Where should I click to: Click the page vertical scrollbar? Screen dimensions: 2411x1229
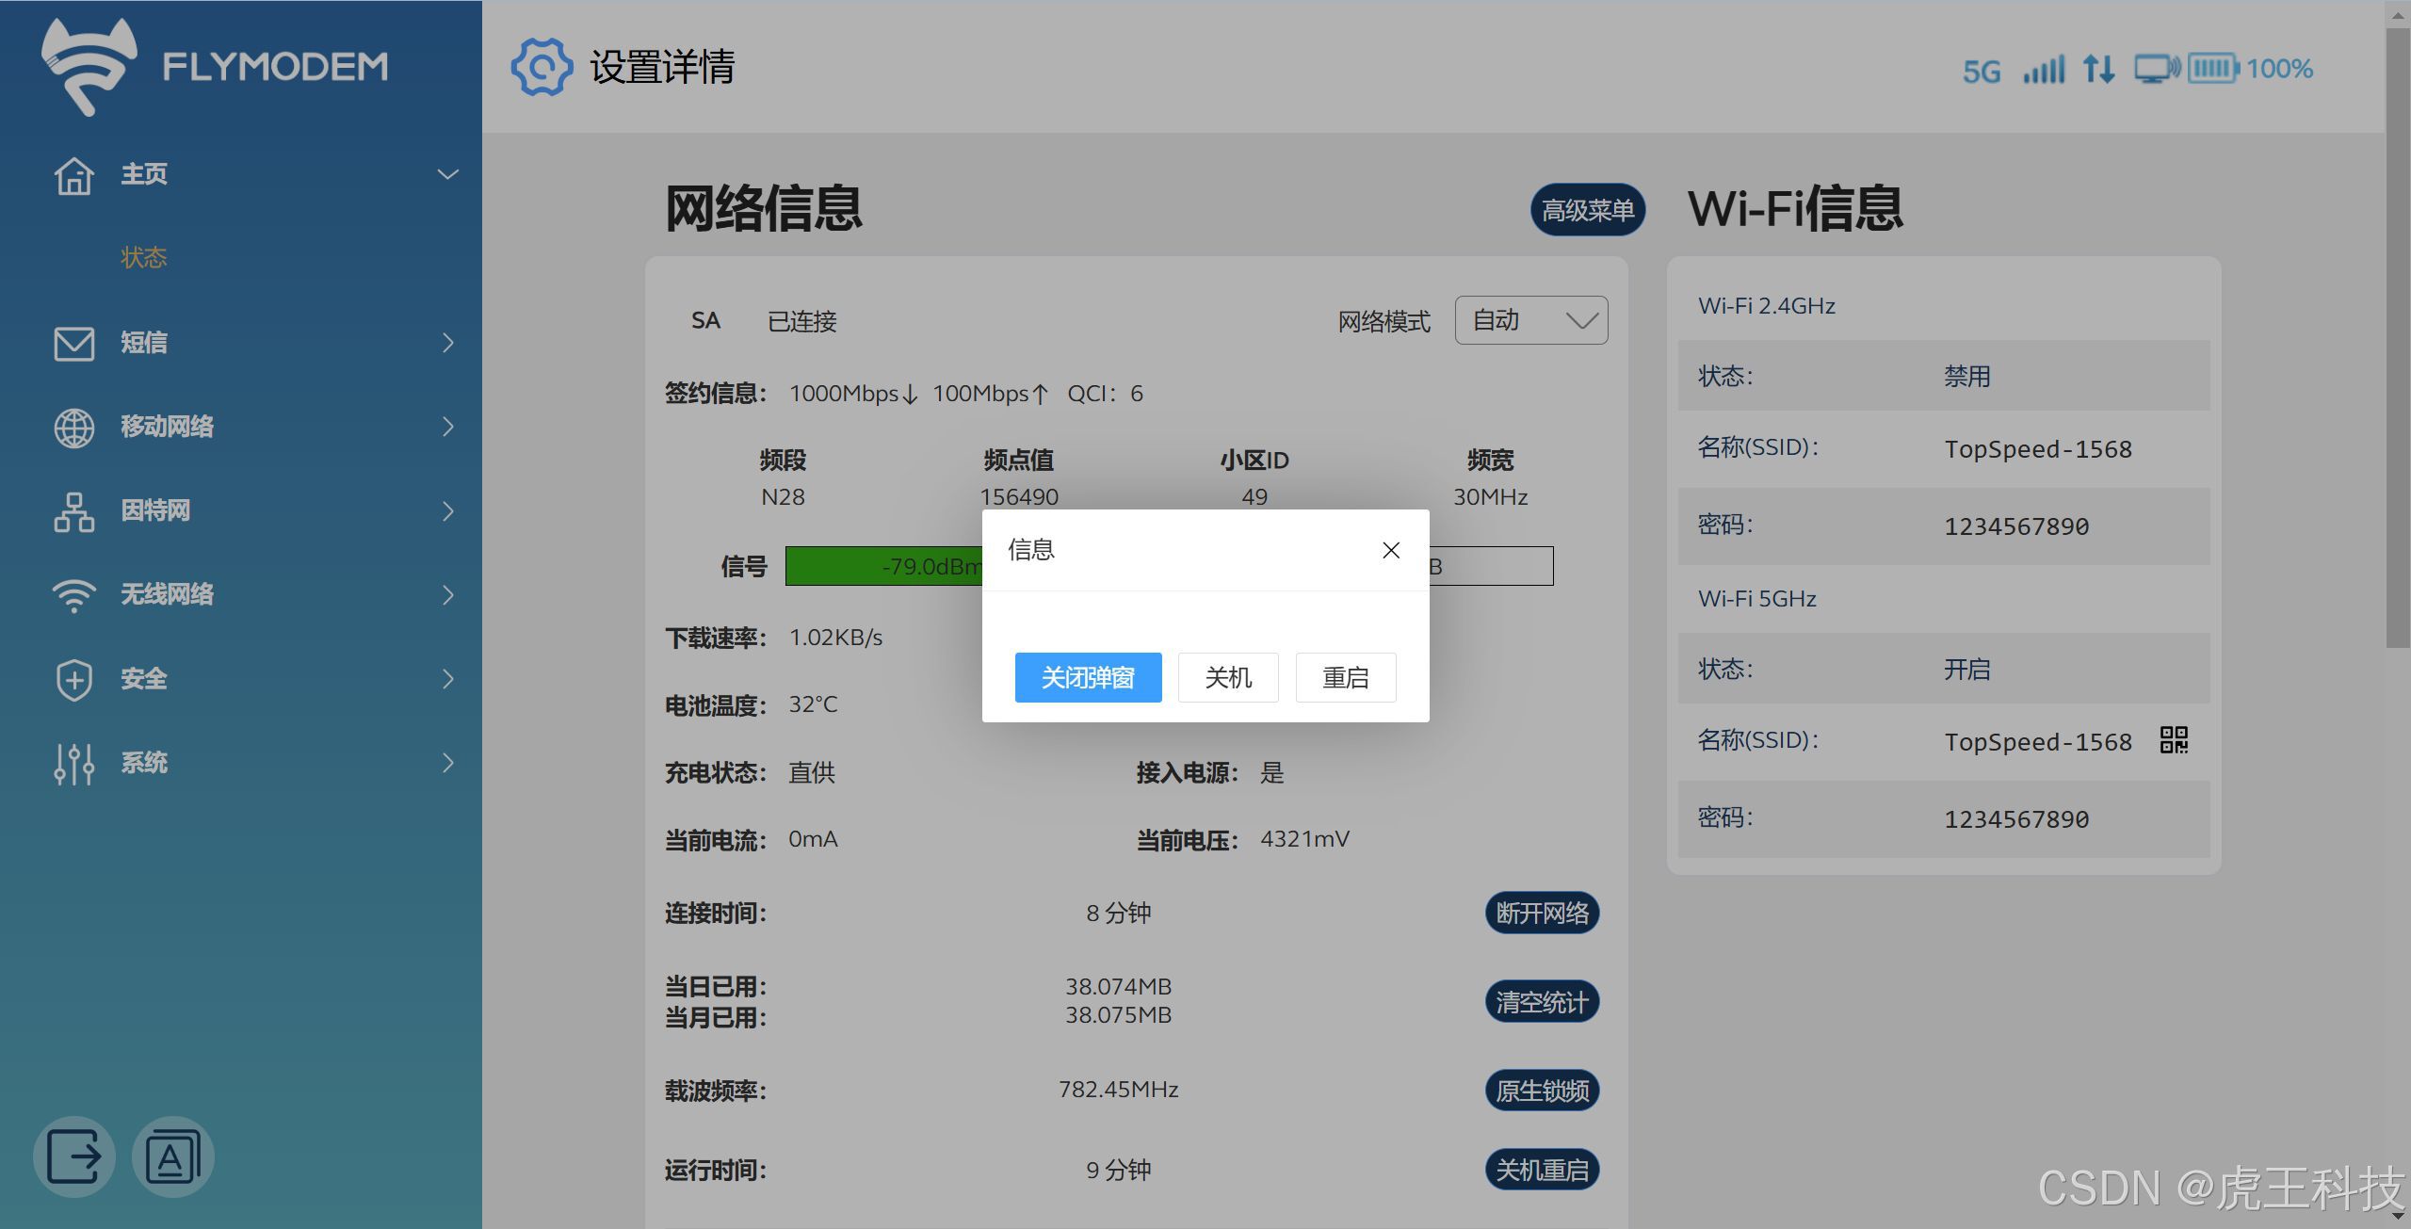2398,339
